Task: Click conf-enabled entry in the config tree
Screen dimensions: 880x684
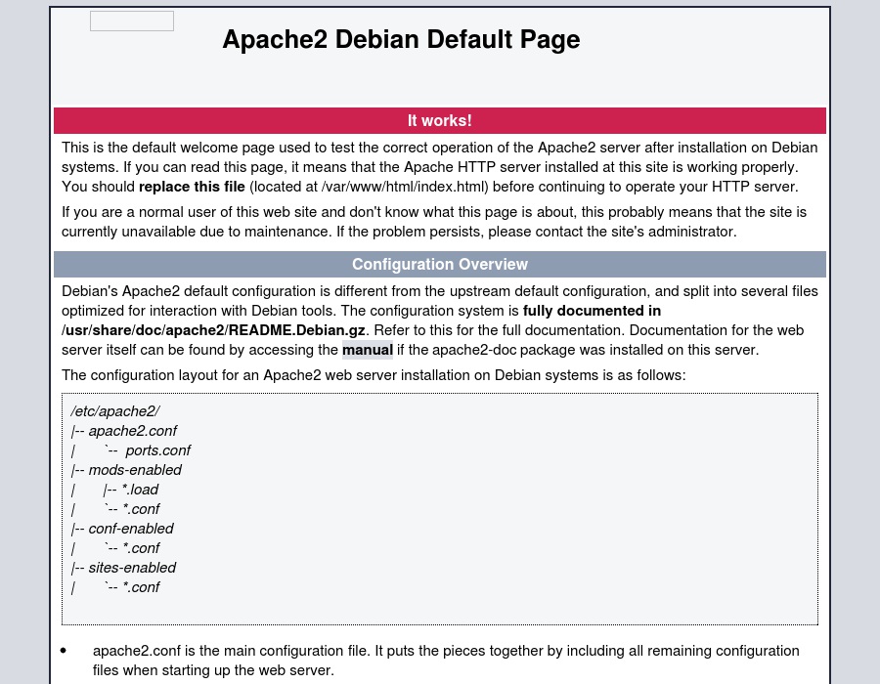Action: tap(130, 529)
